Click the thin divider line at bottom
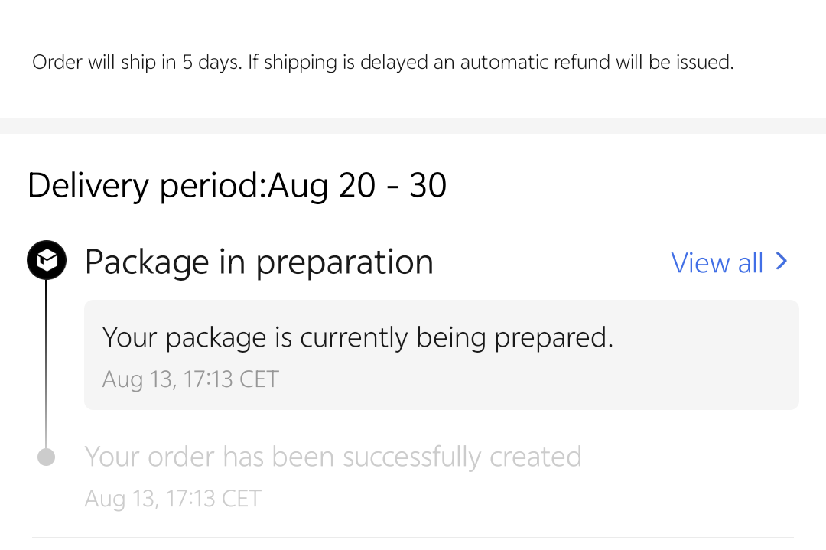Screen dimensions: 826x550 pyautogui.click(x=413, y=537)
